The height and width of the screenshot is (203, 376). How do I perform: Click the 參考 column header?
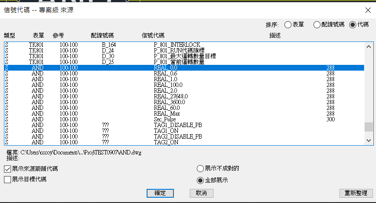point(58,36)
